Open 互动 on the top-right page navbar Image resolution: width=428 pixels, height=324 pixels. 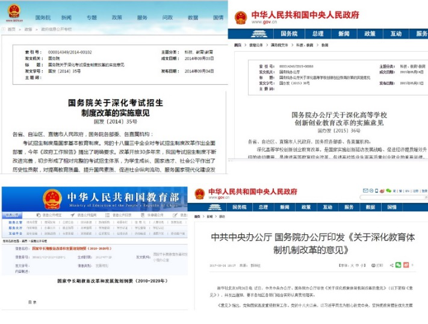tap(395, 34)
